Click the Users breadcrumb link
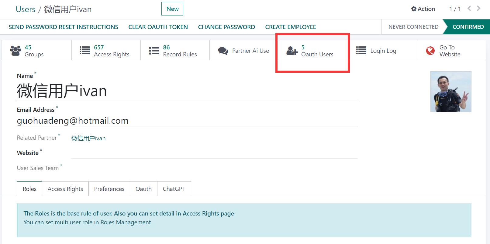490x244 pixels. point(26,9)
